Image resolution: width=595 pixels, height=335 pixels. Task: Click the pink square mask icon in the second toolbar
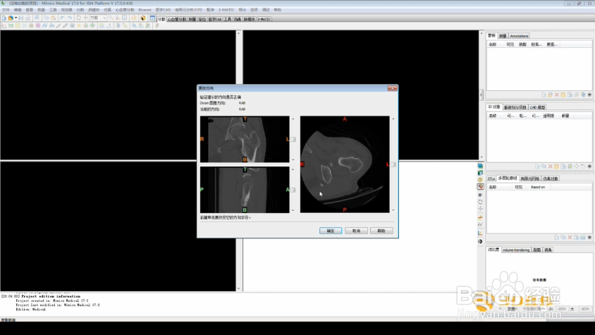[38, 25]
